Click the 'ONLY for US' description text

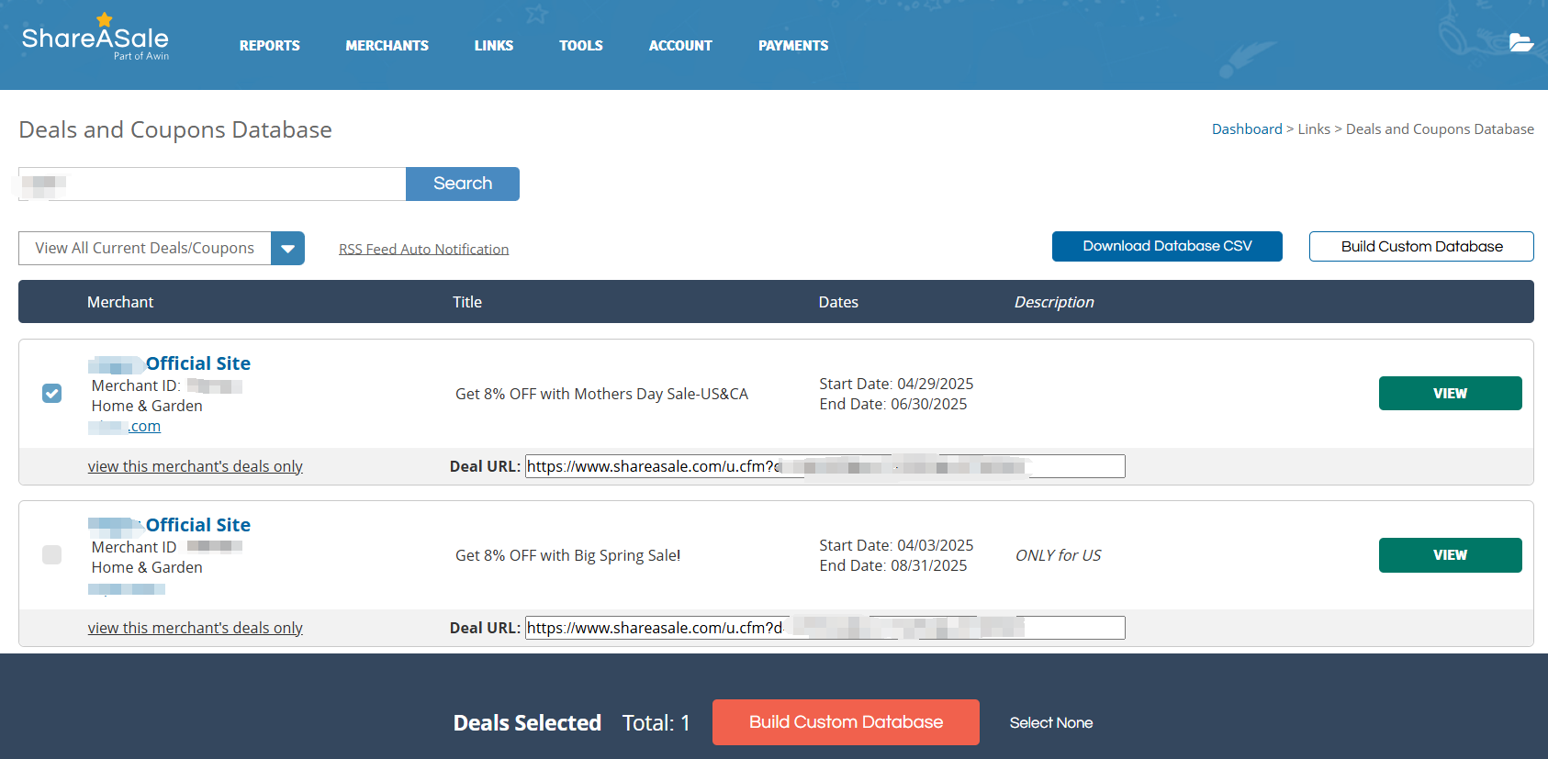coord(1058,555)
